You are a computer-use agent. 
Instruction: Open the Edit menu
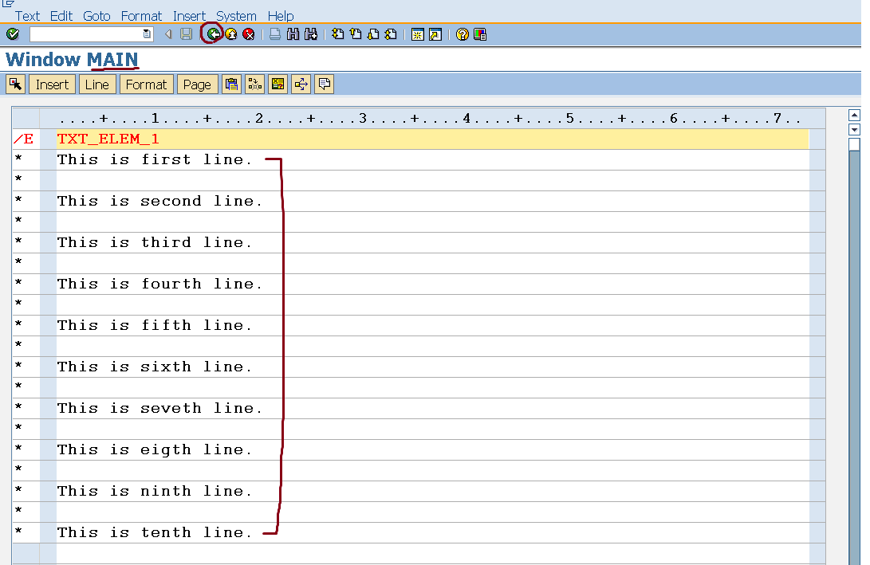61,16
